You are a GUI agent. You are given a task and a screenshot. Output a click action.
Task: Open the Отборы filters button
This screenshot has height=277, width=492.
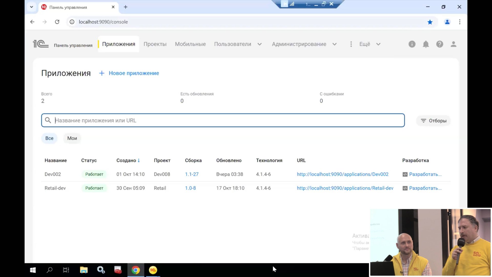(433, 121)
